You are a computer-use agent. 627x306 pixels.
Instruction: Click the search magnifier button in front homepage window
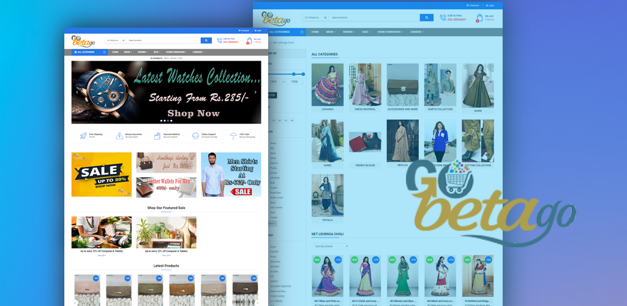pyautogui.click(x=206, y=40)
